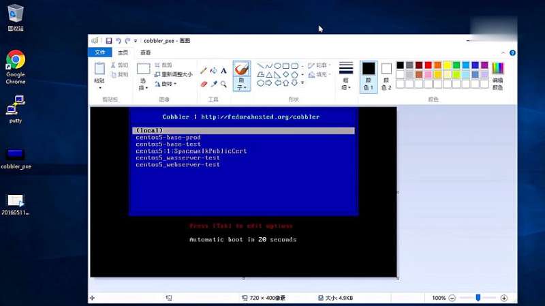Click the Resize button in Image group
Viewport: 545px width, 306px height.
[173, 74]
